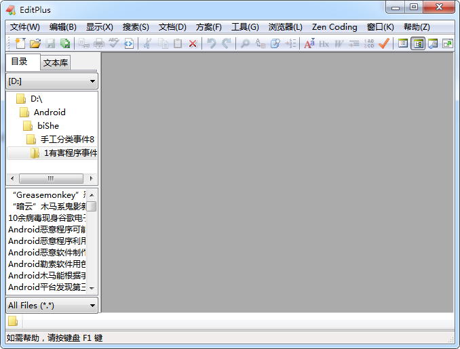Click the HTML toolbar code icon
Viewport: 460px width, 349px height.
click(128, 43)
